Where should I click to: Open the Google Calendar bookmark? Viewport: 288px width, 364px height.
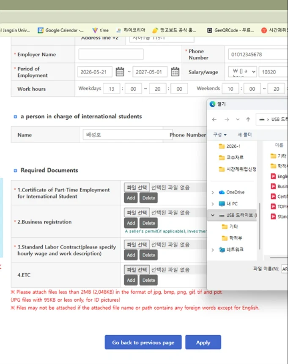(x=60, y=30)
